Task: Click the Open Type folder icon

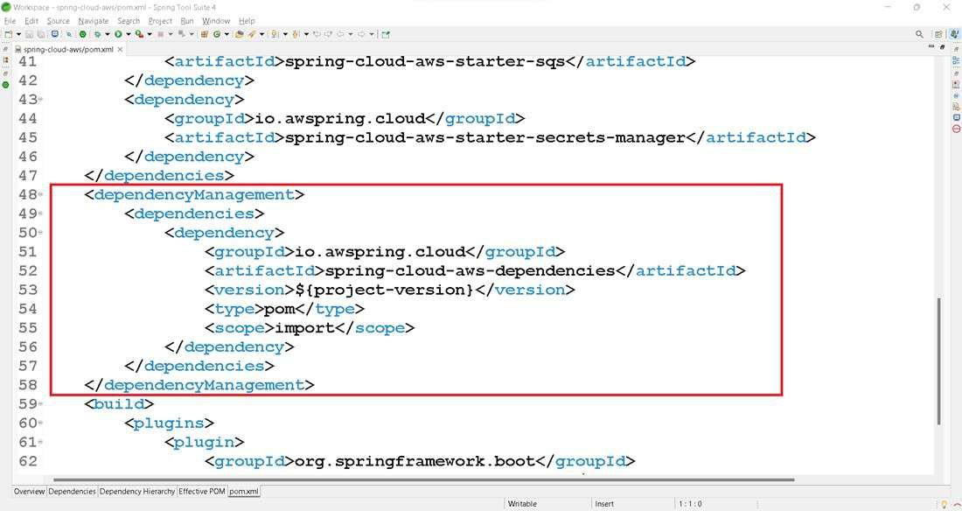Action: coord(240,34)
